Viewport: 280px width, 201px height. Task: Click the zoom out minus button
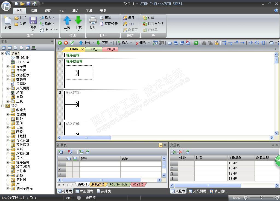click(246, 198)
